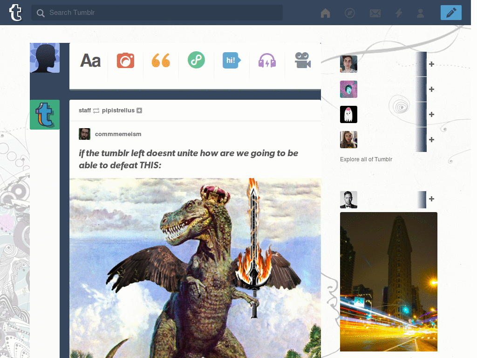Click the long-haired woman avatar recommended blog
Image resolution: width=477 pixels, height=358 pixels.
pos(348,139)
